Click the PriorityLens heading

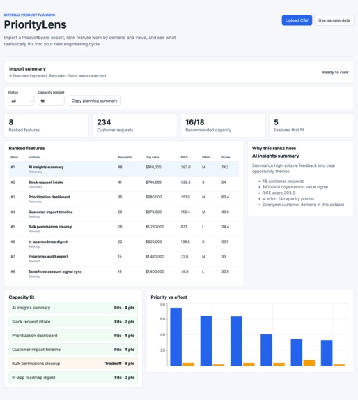[35, 24]
